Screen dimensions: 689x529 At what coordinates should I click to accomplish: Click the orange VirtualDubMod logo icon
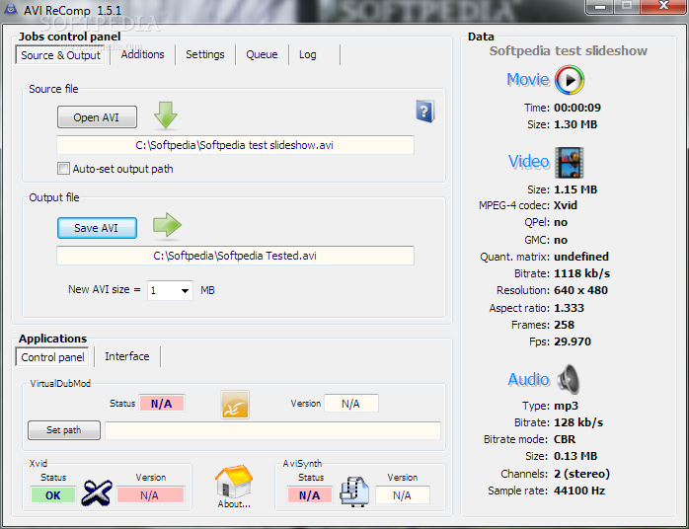(235, 405)
